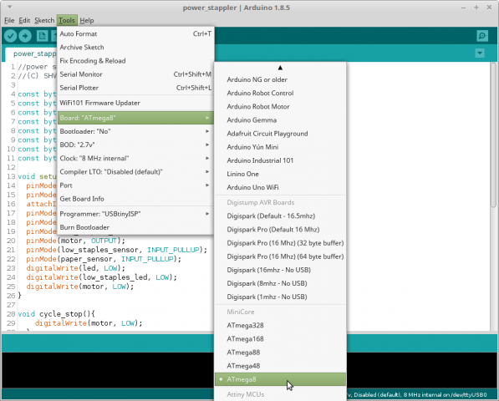The image size is (499, 401).
Task: Click line 25 digitalWrite(motor, LOW)
Action: pos(80,287)
